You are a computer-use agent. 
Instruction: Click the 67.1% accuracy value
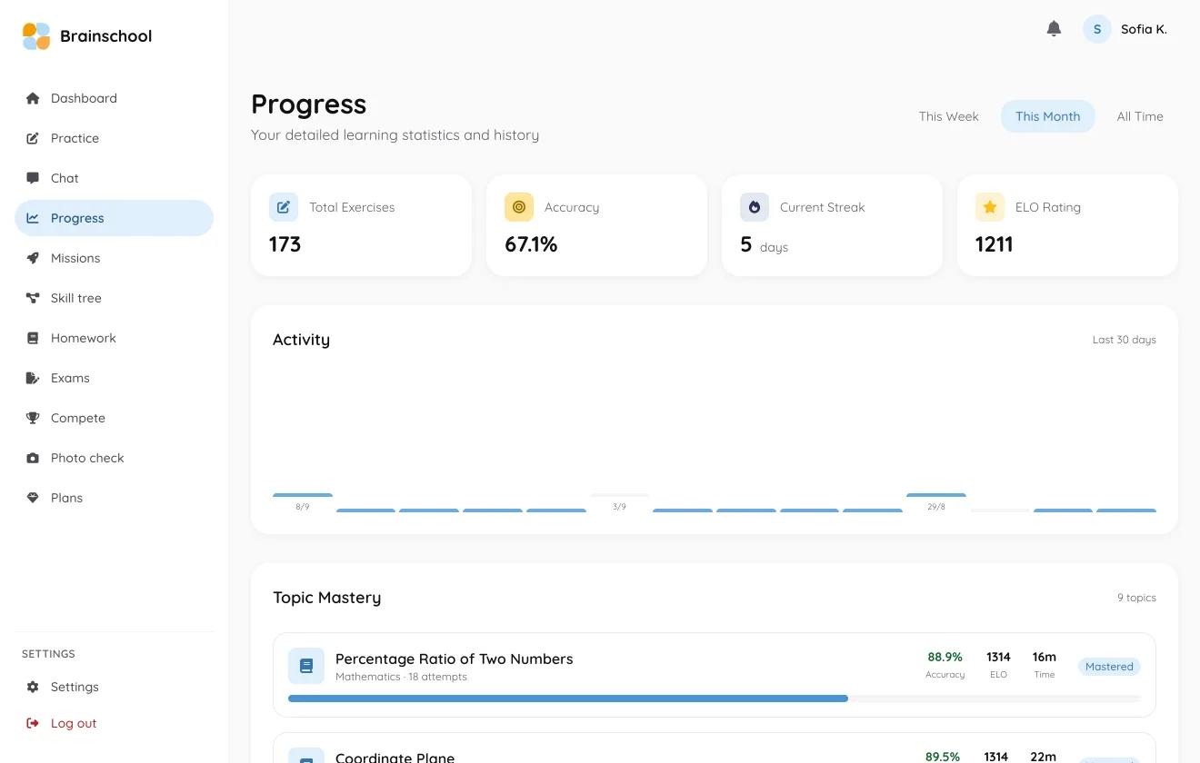[531, 244]
